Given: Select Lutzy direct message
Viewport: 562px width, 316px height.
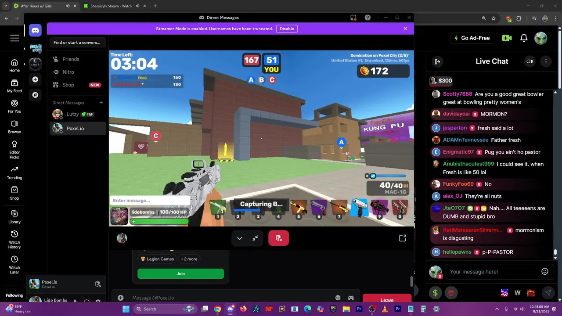Looking at the screenshot, I should click(x=78, y=114).
